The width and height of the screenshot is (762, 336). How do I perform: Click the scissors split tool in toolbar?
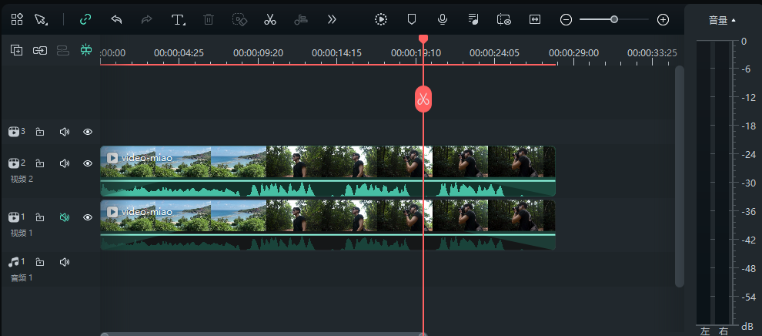[x=269, y=19]
